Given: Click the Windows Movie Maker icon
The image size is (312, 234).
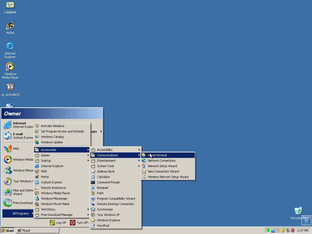Looking at the screenshot, I should pos(37,204).
